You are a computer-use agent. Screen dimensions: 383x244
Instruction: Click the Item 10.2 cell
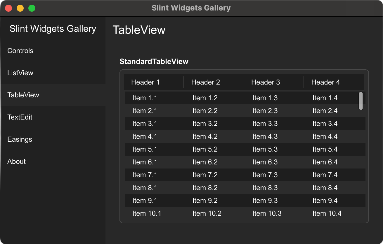pos(207,213)
